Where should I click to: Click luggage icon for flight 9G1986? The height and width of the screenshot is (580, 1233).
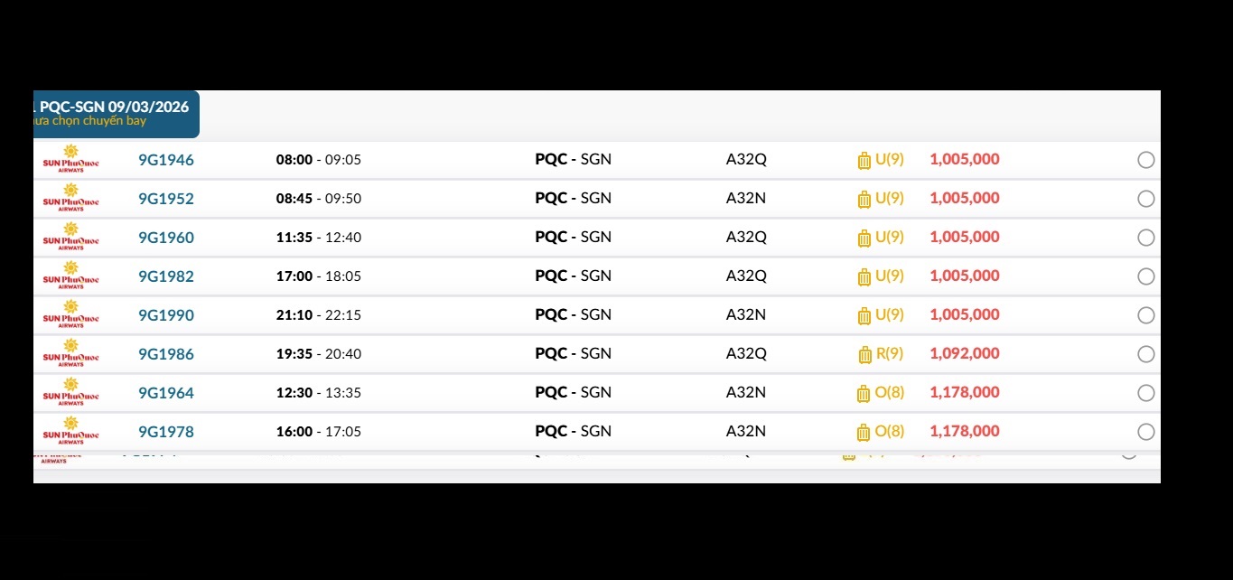click(864, 355)
